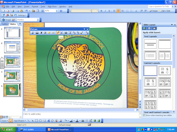Select the Line drawing tool
The width and height of the screenshot is (177, 132).
pos(28,121)
